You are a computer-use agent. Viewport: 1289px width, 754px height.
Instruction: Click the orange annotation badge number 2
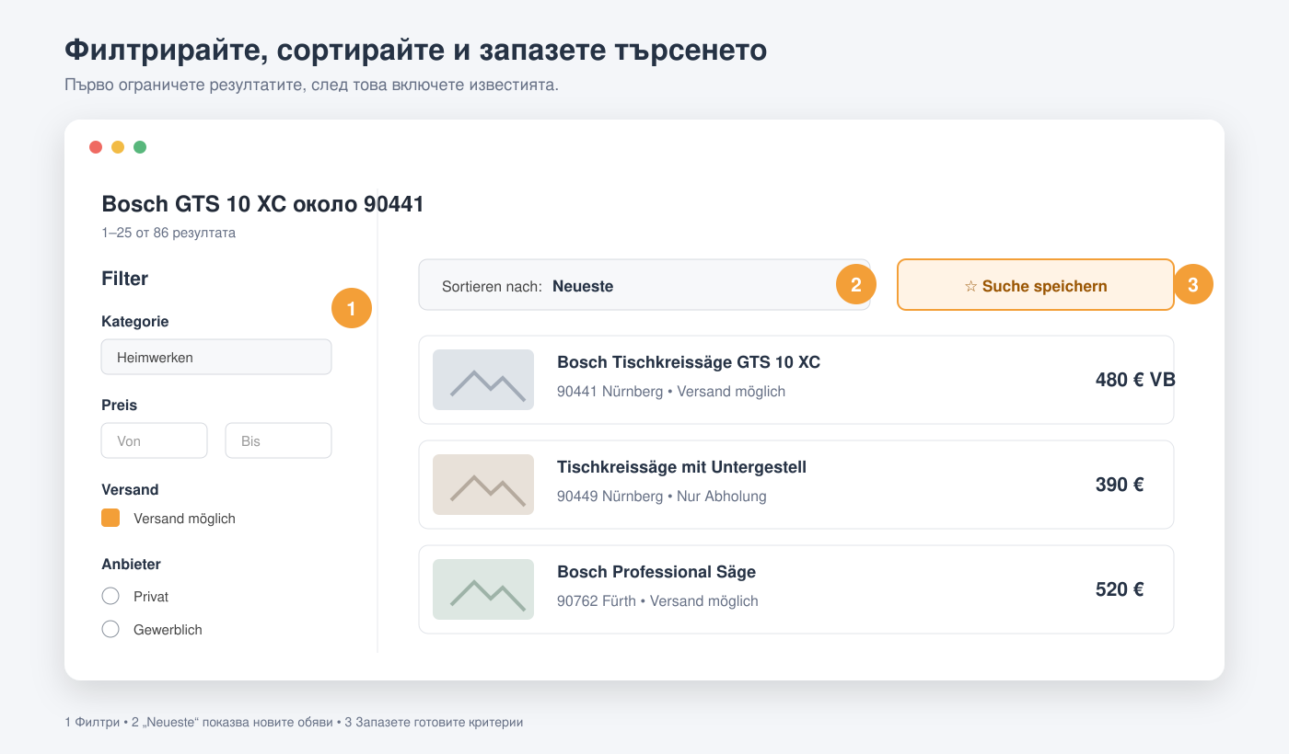[856, 285]
